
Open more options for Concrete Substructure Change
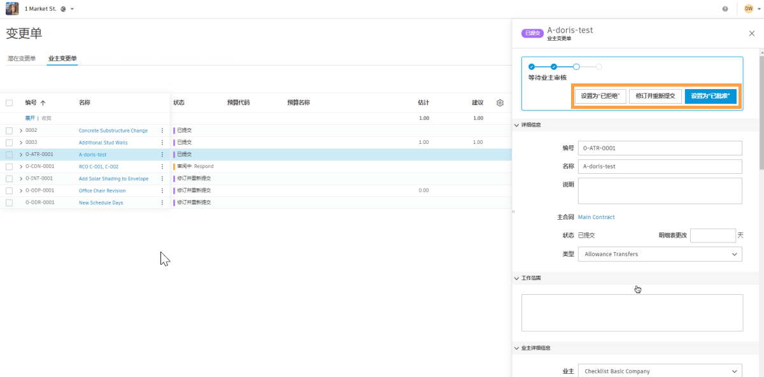point(162,131)
